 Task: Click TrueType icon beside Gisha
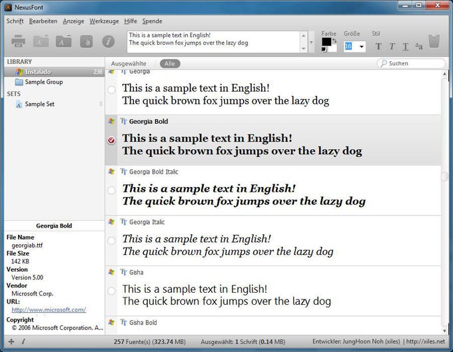click(x=123, y=271)
